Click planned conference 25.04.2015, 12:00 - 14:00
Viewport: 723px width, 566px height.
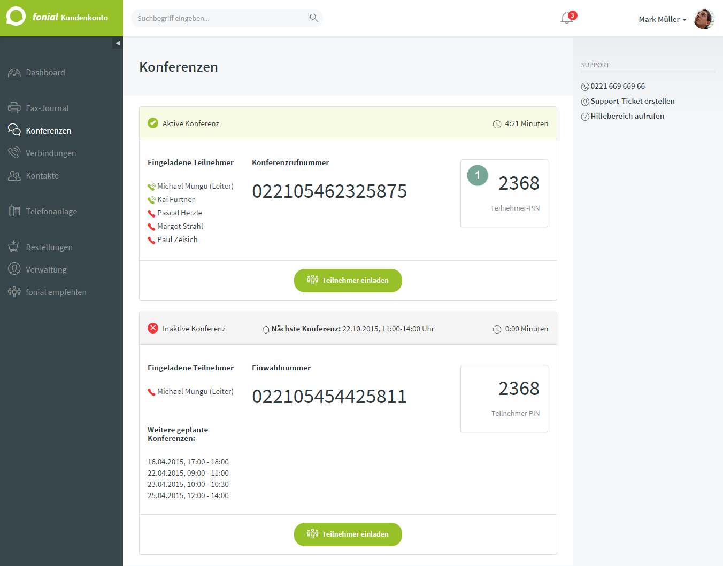click(188, 495)
